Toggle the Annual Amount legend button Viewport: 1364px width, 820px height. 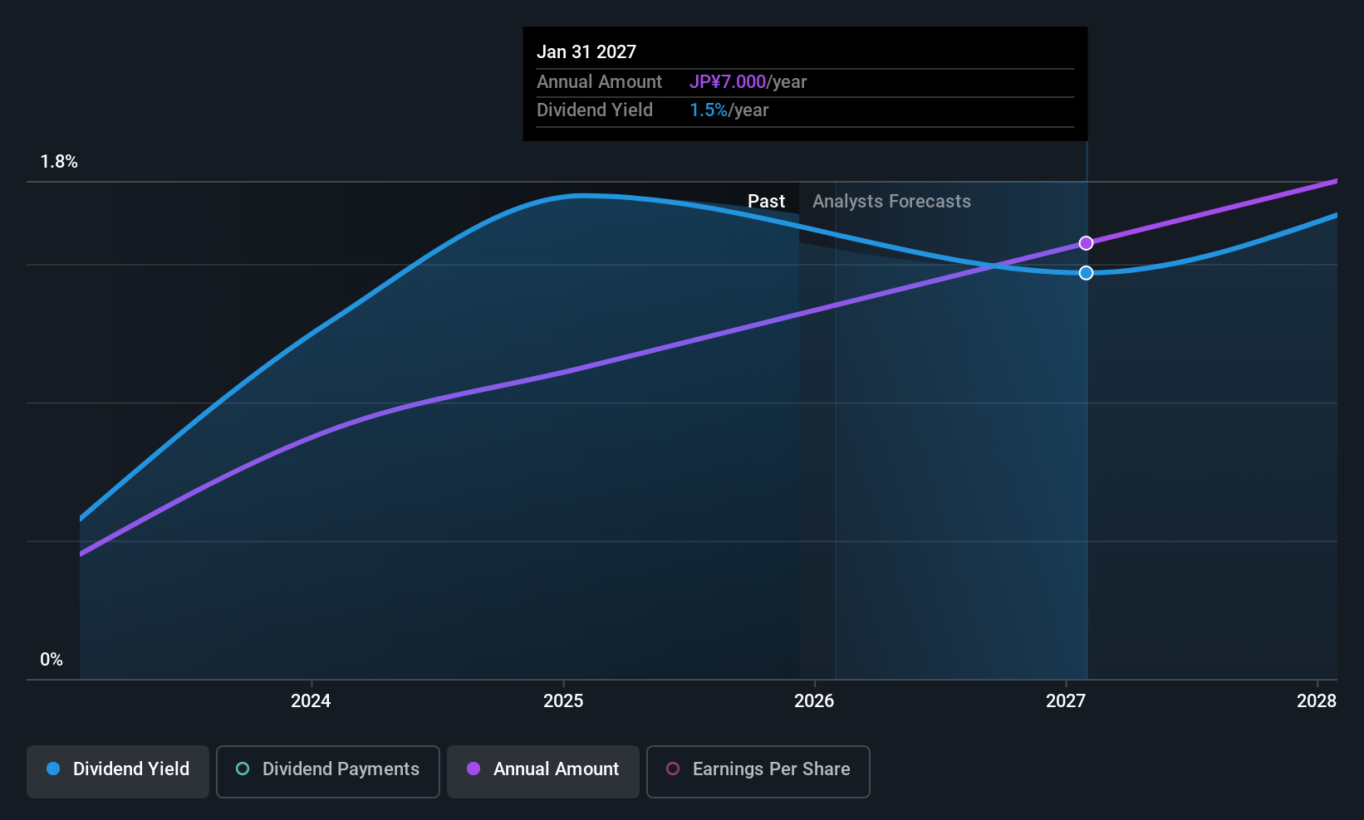point(543,771)
